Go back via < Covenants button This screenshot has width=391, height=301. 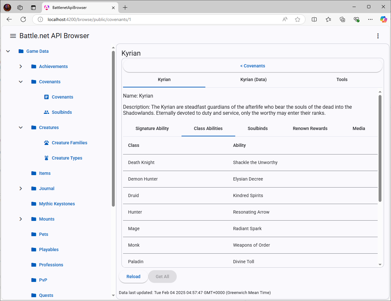pos(253,66)
